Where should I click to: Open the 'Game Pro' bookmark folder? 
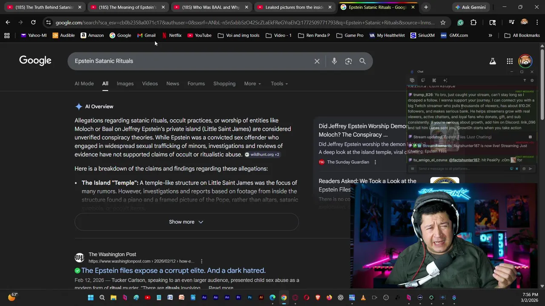350,35
